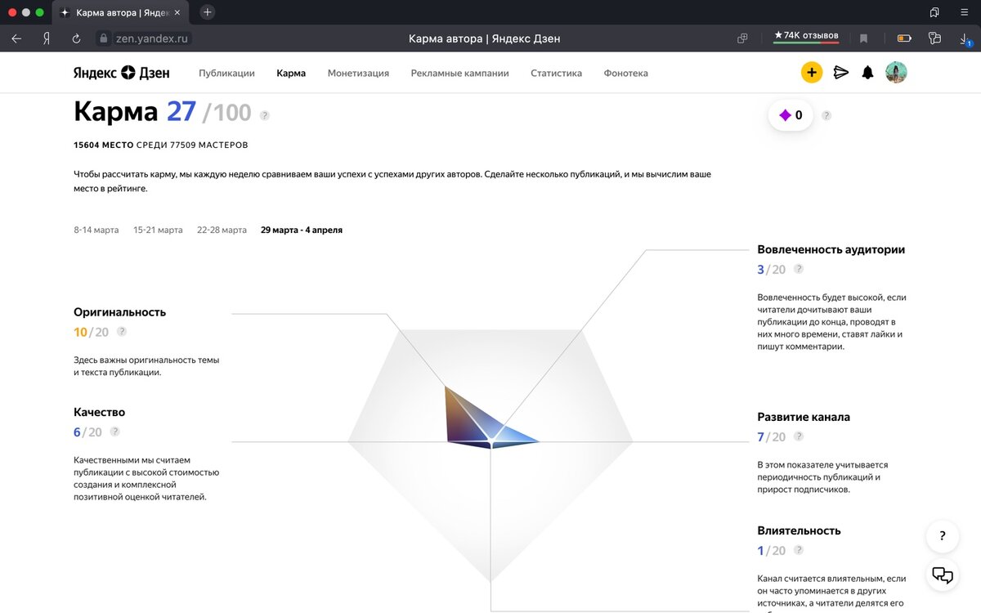Select week 15-21 марта
This screenshot has width=981, height=613.
point(158,230)
